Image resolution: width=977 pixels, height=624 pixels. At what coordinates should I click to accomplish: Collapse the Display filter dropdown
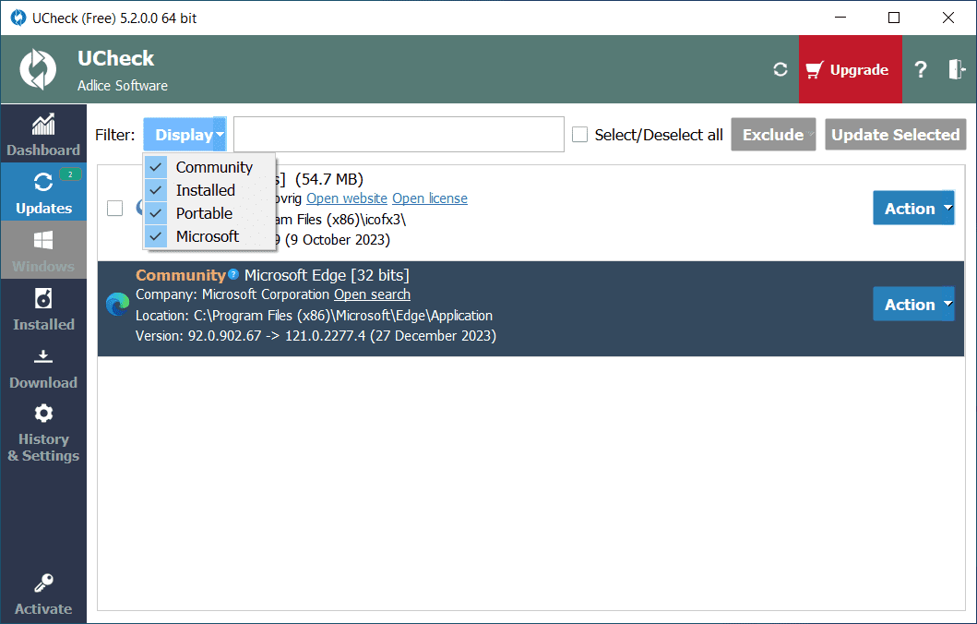(x=185, y=135)
